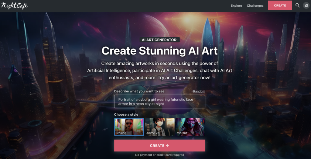Click the Random prompt link
This screenshot has height=159, width=311.
(x=199, y=91)
